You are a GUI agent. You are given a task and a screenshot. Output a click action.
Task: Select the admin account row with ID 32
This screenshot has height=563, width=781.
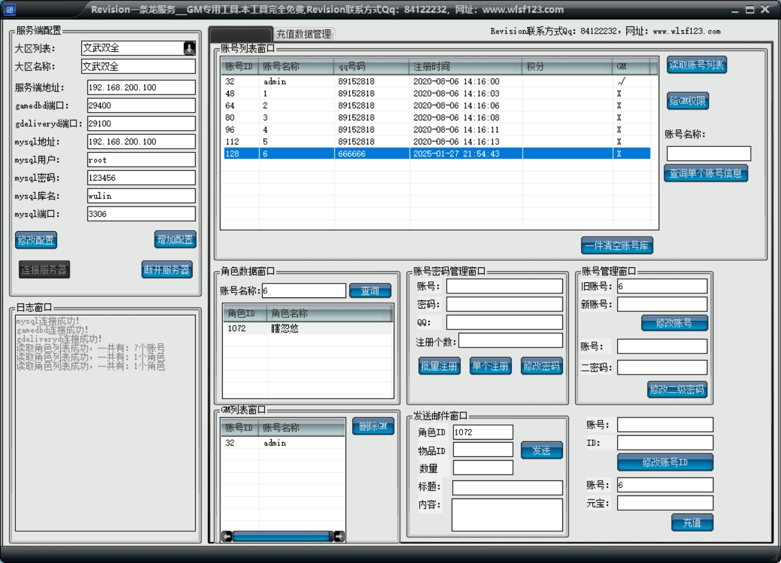[437, 81]
